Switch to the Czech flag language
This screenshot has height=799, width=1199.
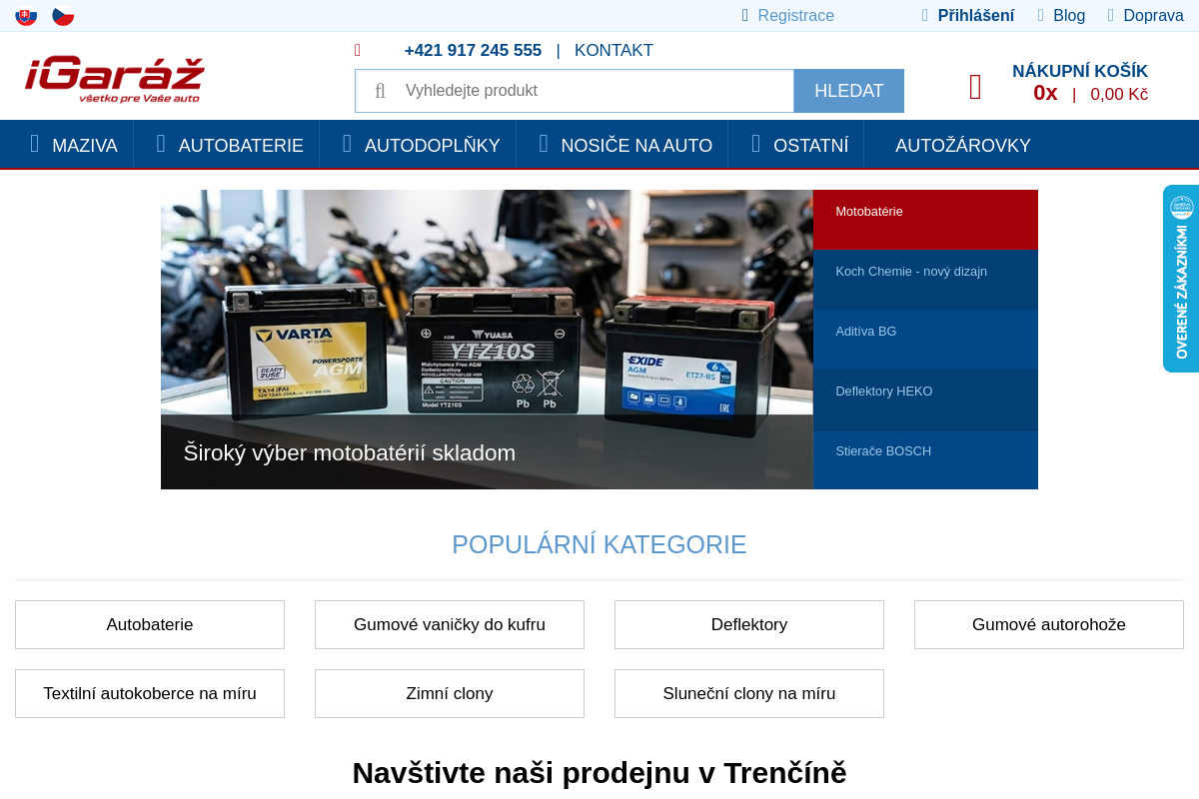point(63,16)
